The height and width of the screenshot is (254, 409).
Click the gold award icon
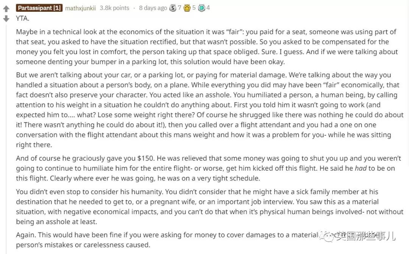click(187, 8)
